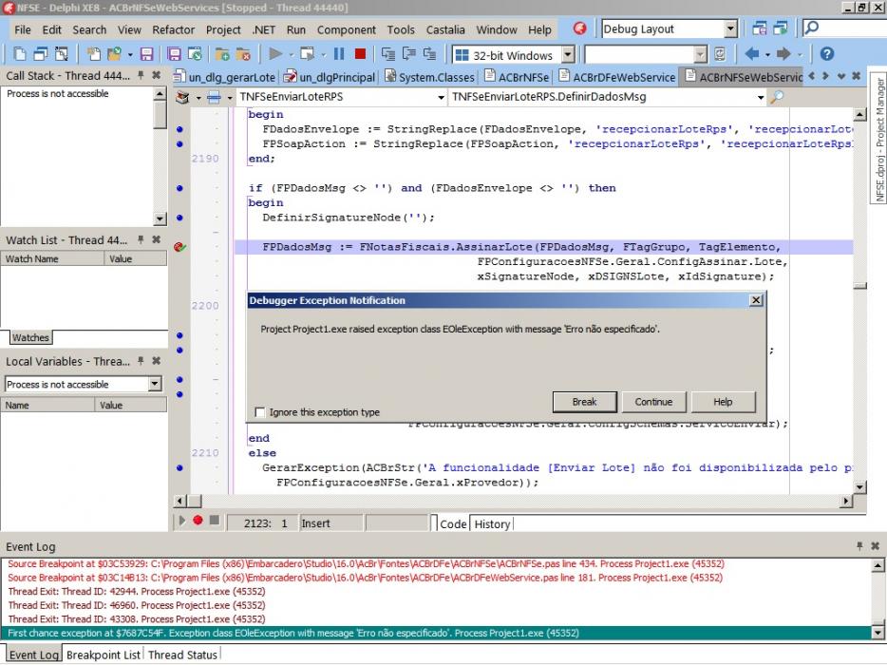Image resolution: width=887 pixels, height=665 pixels.
Task: Open the Component menu
Action: click(x=347, y=30)
